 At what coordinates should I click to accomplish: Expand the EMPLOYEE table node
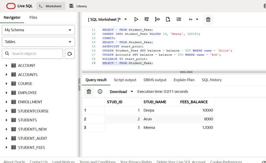point(6,93)
